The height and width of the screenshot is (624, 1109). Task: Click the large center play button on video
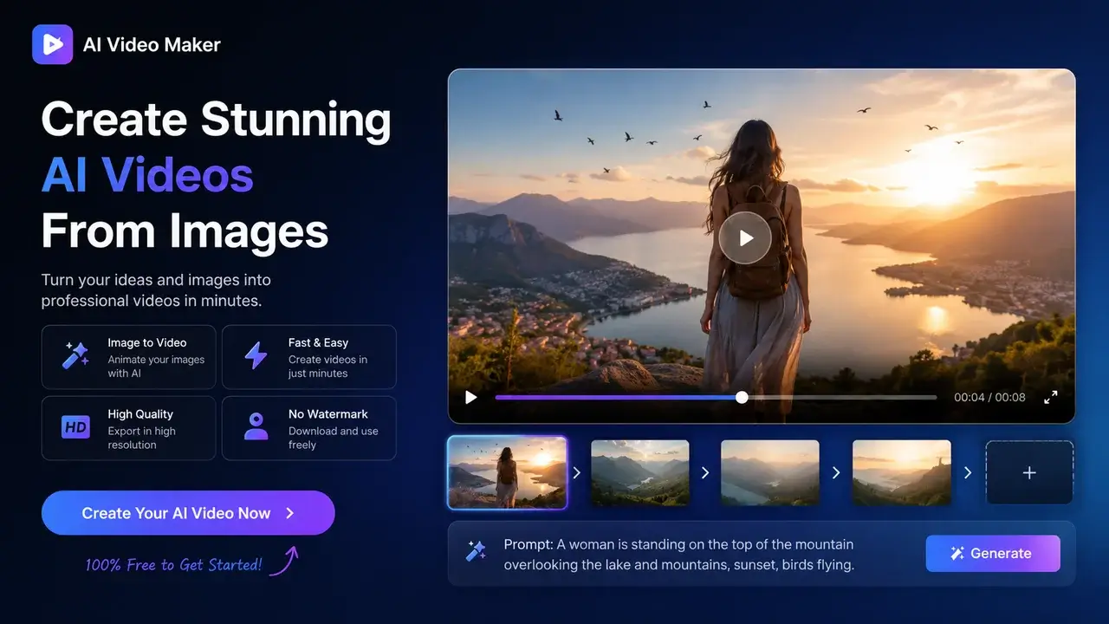(745, 237)
